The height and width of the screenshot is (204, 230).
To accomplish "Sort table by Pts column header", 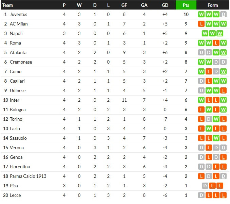I will coord(186,5).
